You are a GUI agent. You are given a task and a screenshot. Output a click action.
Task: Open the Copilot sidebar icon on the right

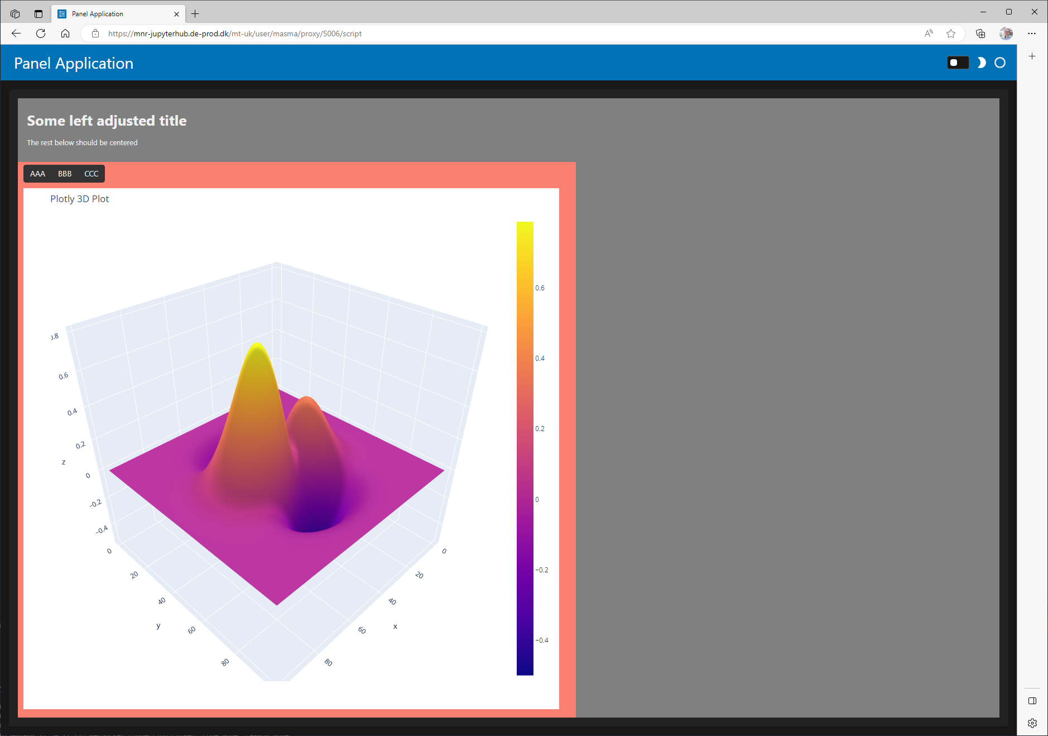1032,701
